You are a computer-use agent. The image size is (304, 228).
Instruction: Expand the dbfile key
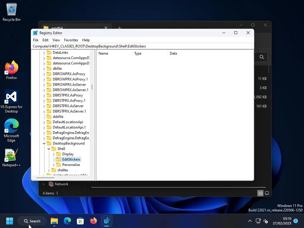pos(44,69)
